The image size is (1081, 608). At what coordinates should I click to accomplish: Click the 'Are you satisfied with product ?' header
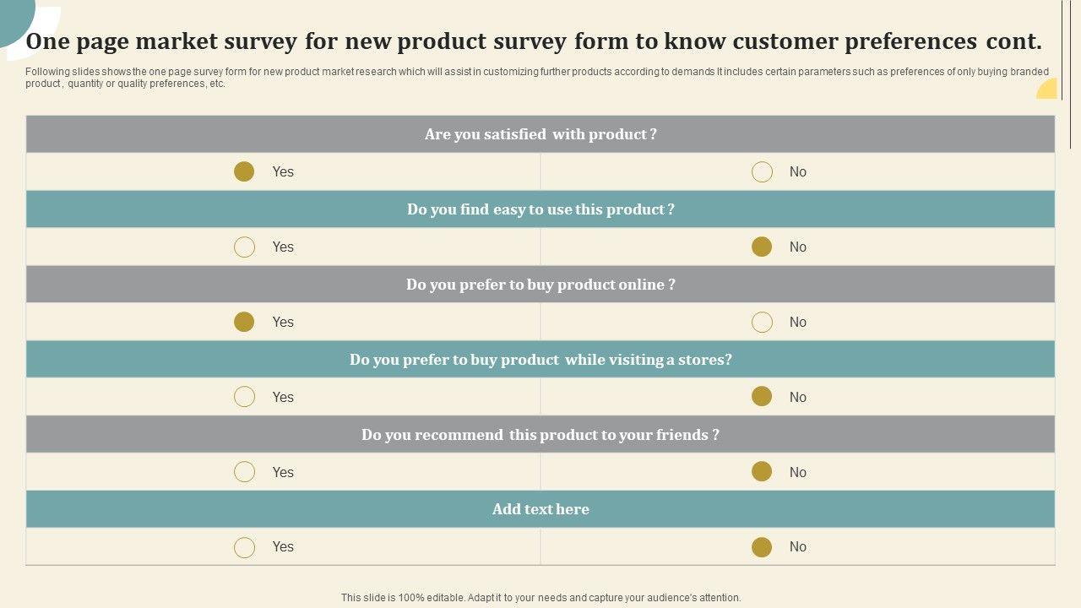click(x=540, y=134)
